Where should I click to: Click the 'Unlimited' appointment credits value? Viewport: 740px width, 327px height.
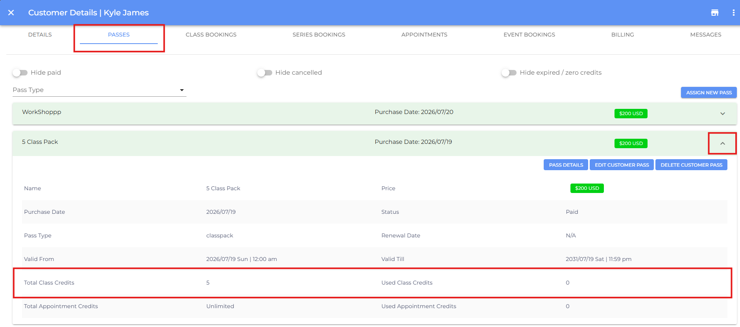(x=220, y=306)
